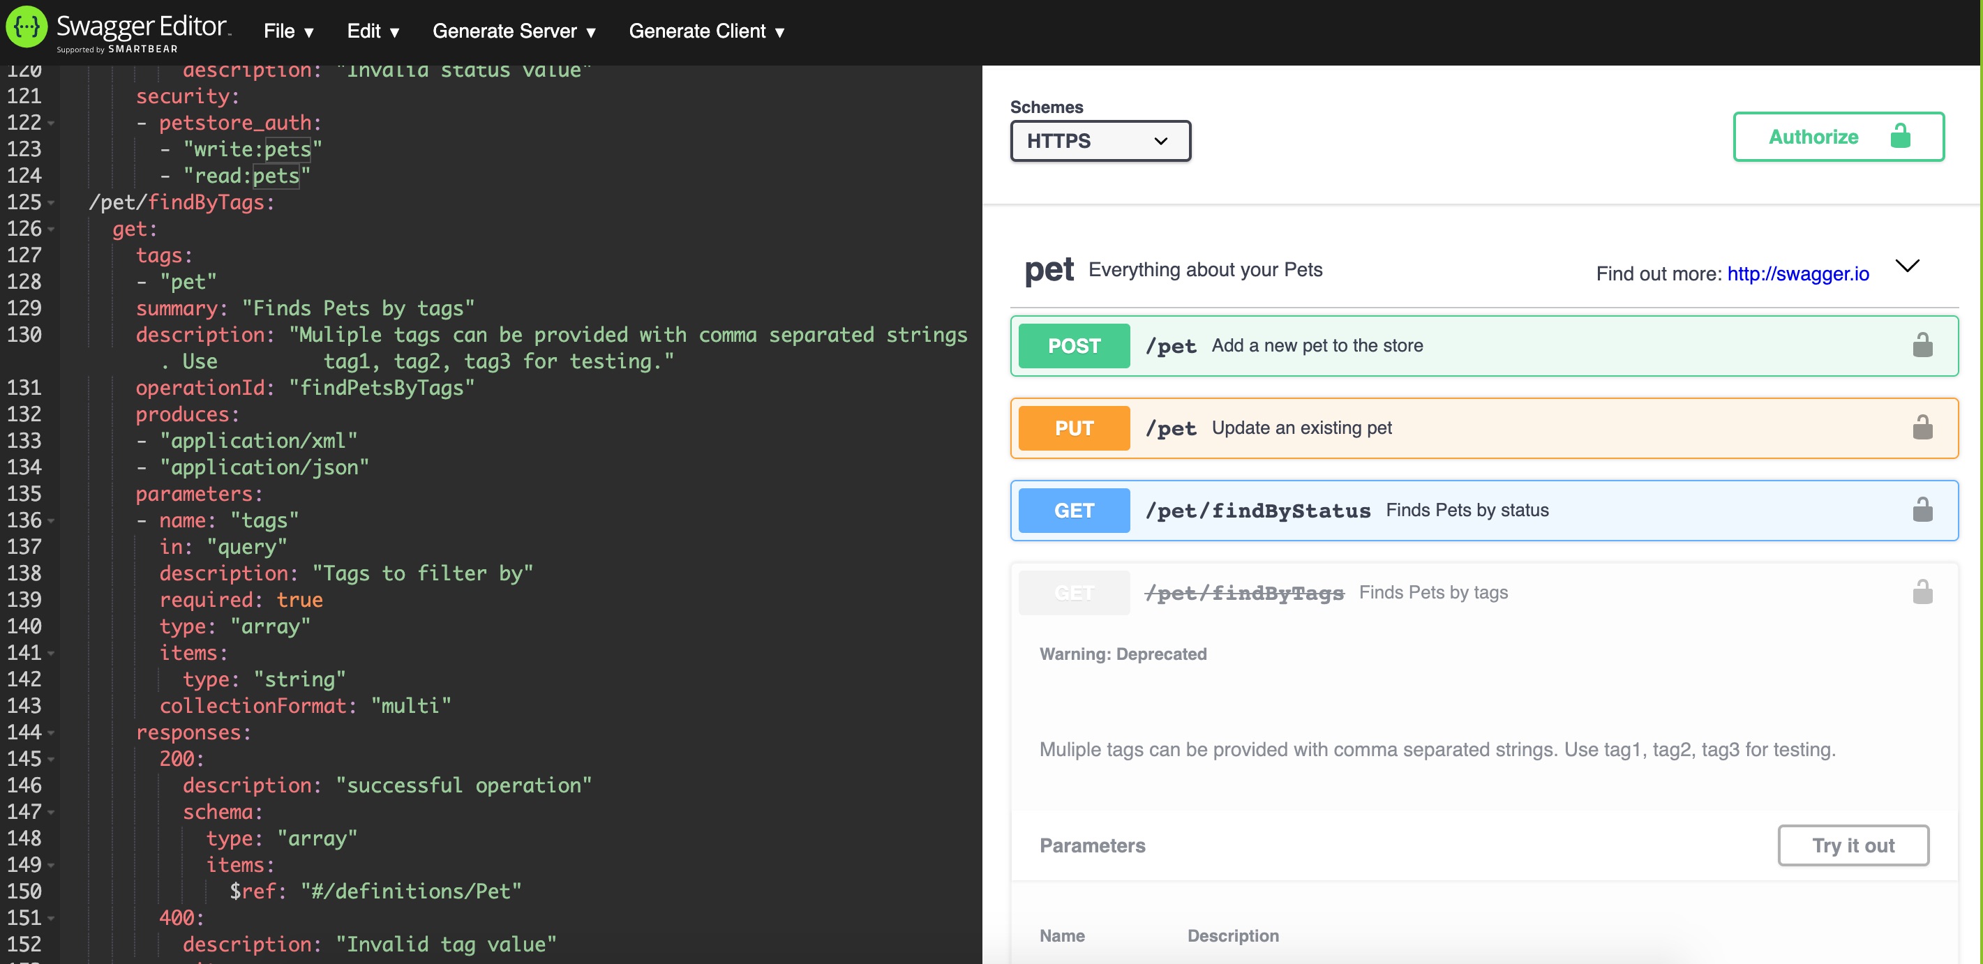Click the "application/json" produces line
The height and width of the screenshot is (964, 1983).
tap(253, 467)
